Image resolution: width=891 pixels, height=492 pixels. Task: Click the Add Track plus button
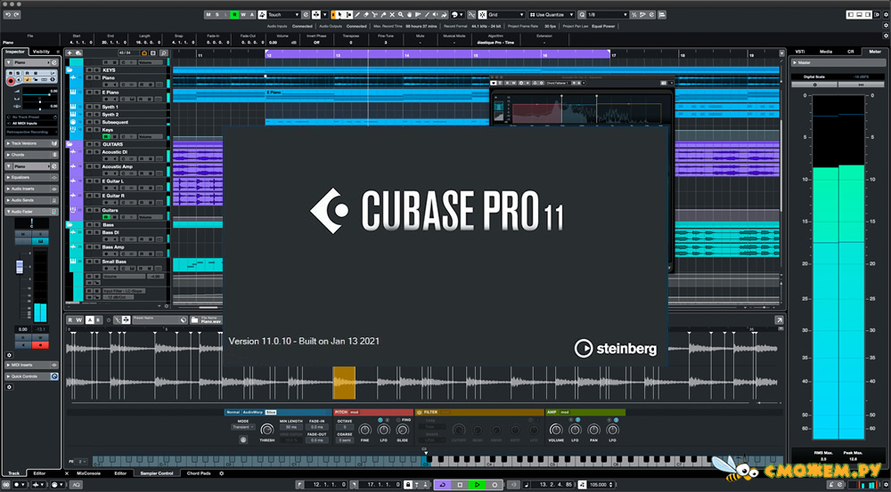(69, 52)
